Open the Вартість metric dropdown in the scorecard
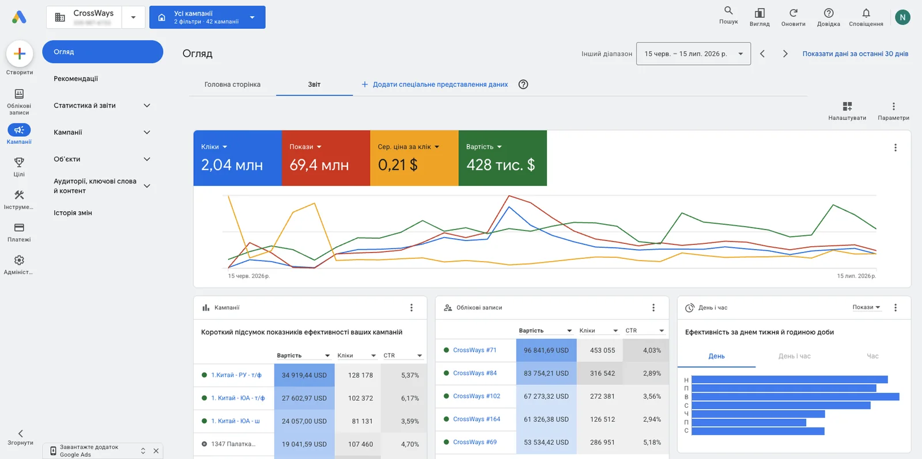 click(484, 147)
